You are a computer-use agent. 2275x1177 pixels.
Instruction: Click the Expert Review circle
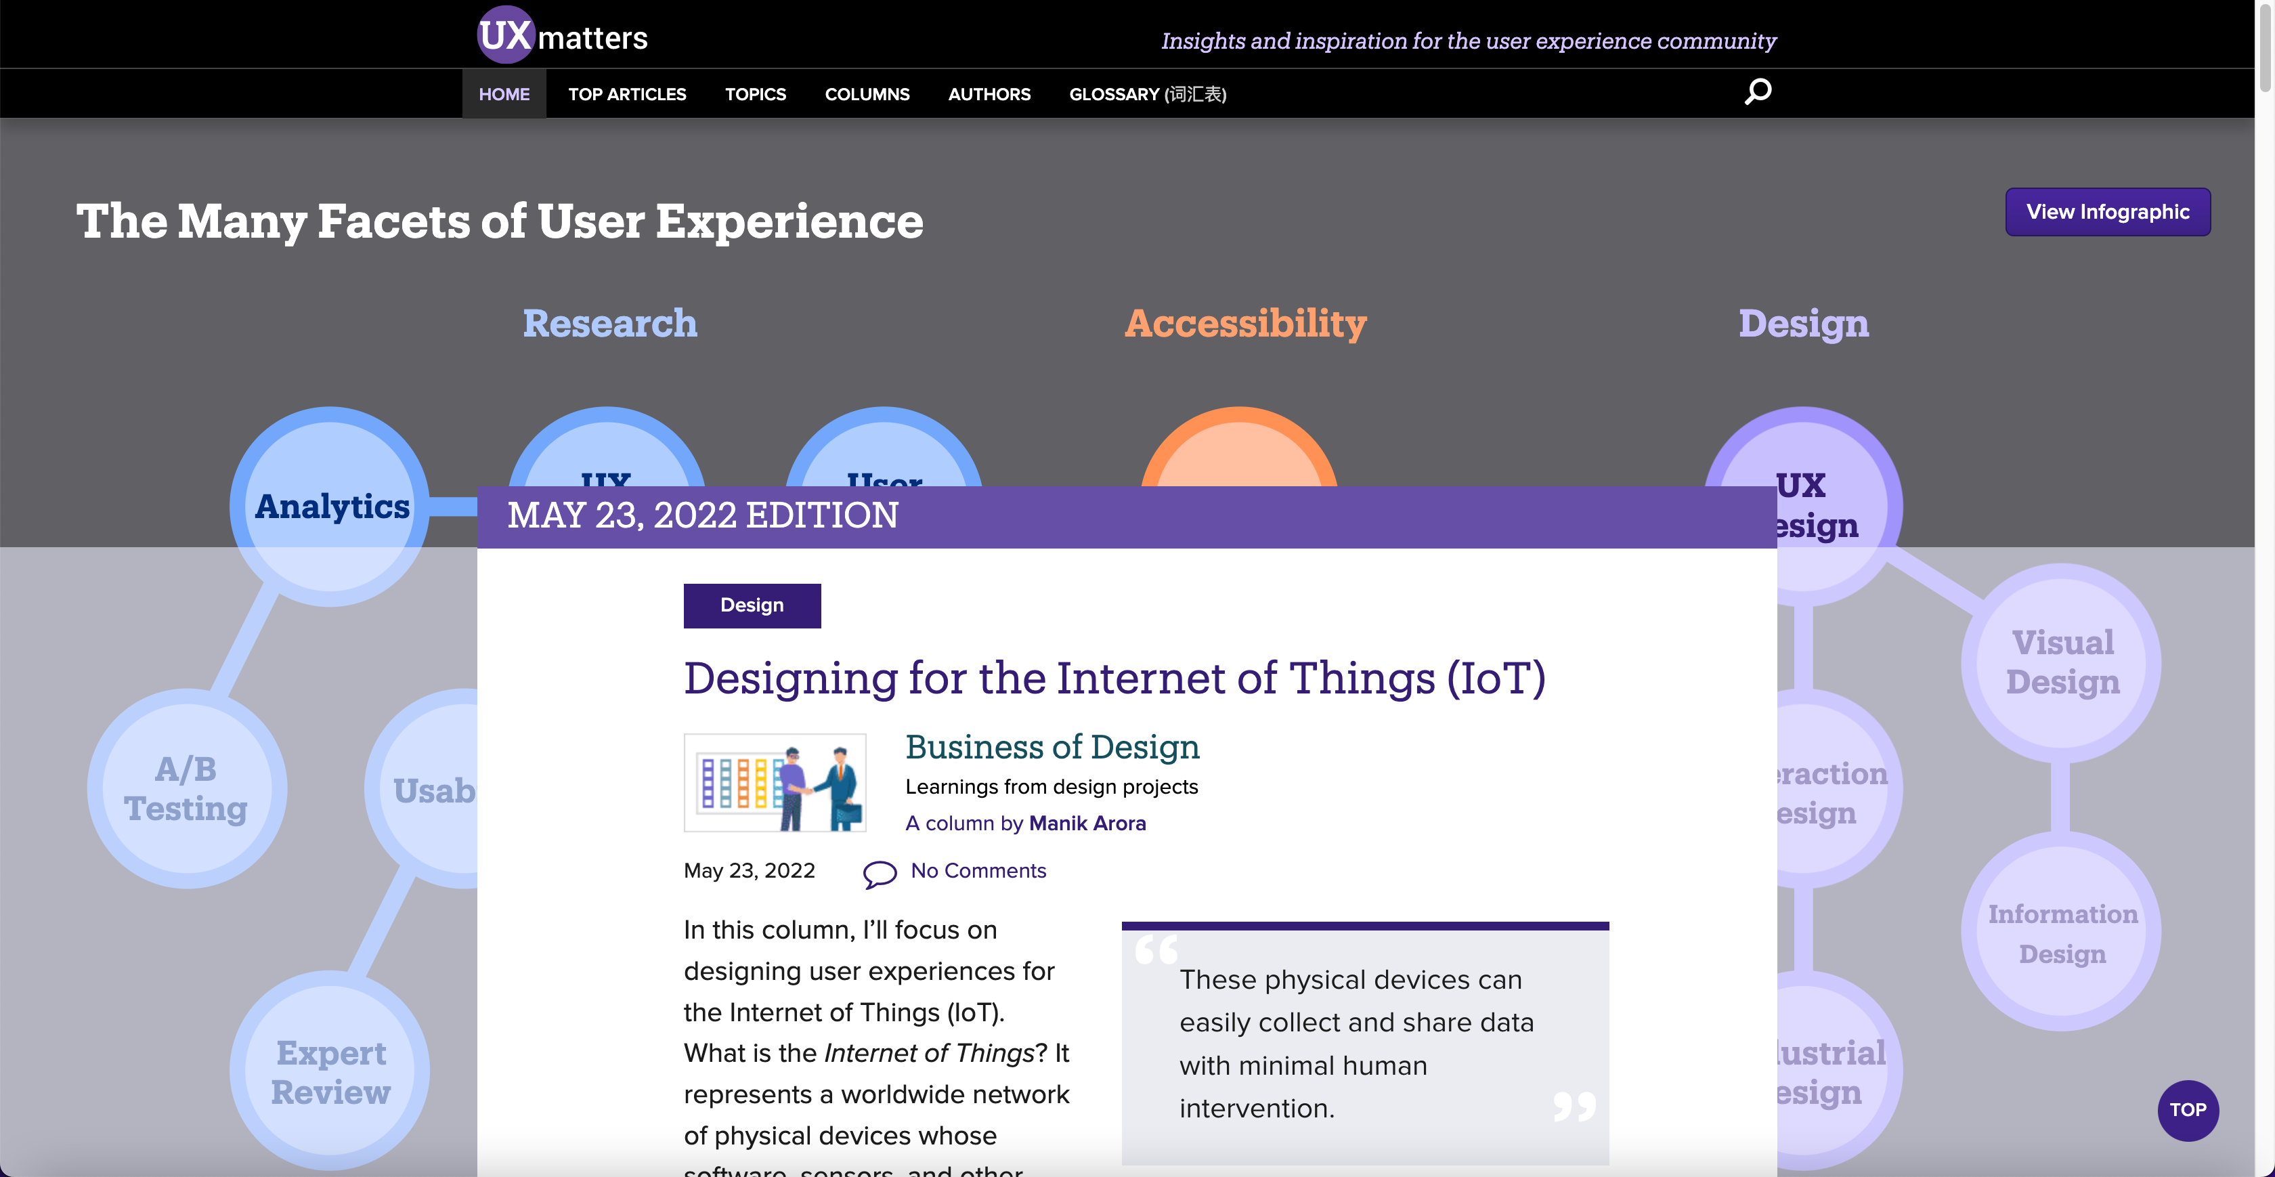(x=330, y=1071)
